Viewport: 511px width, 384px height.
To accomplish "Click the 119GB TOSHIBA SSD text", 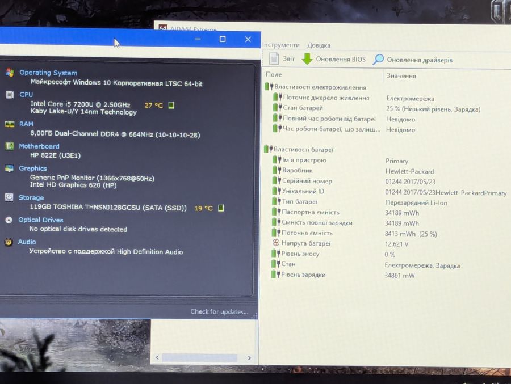I will 108,207.
